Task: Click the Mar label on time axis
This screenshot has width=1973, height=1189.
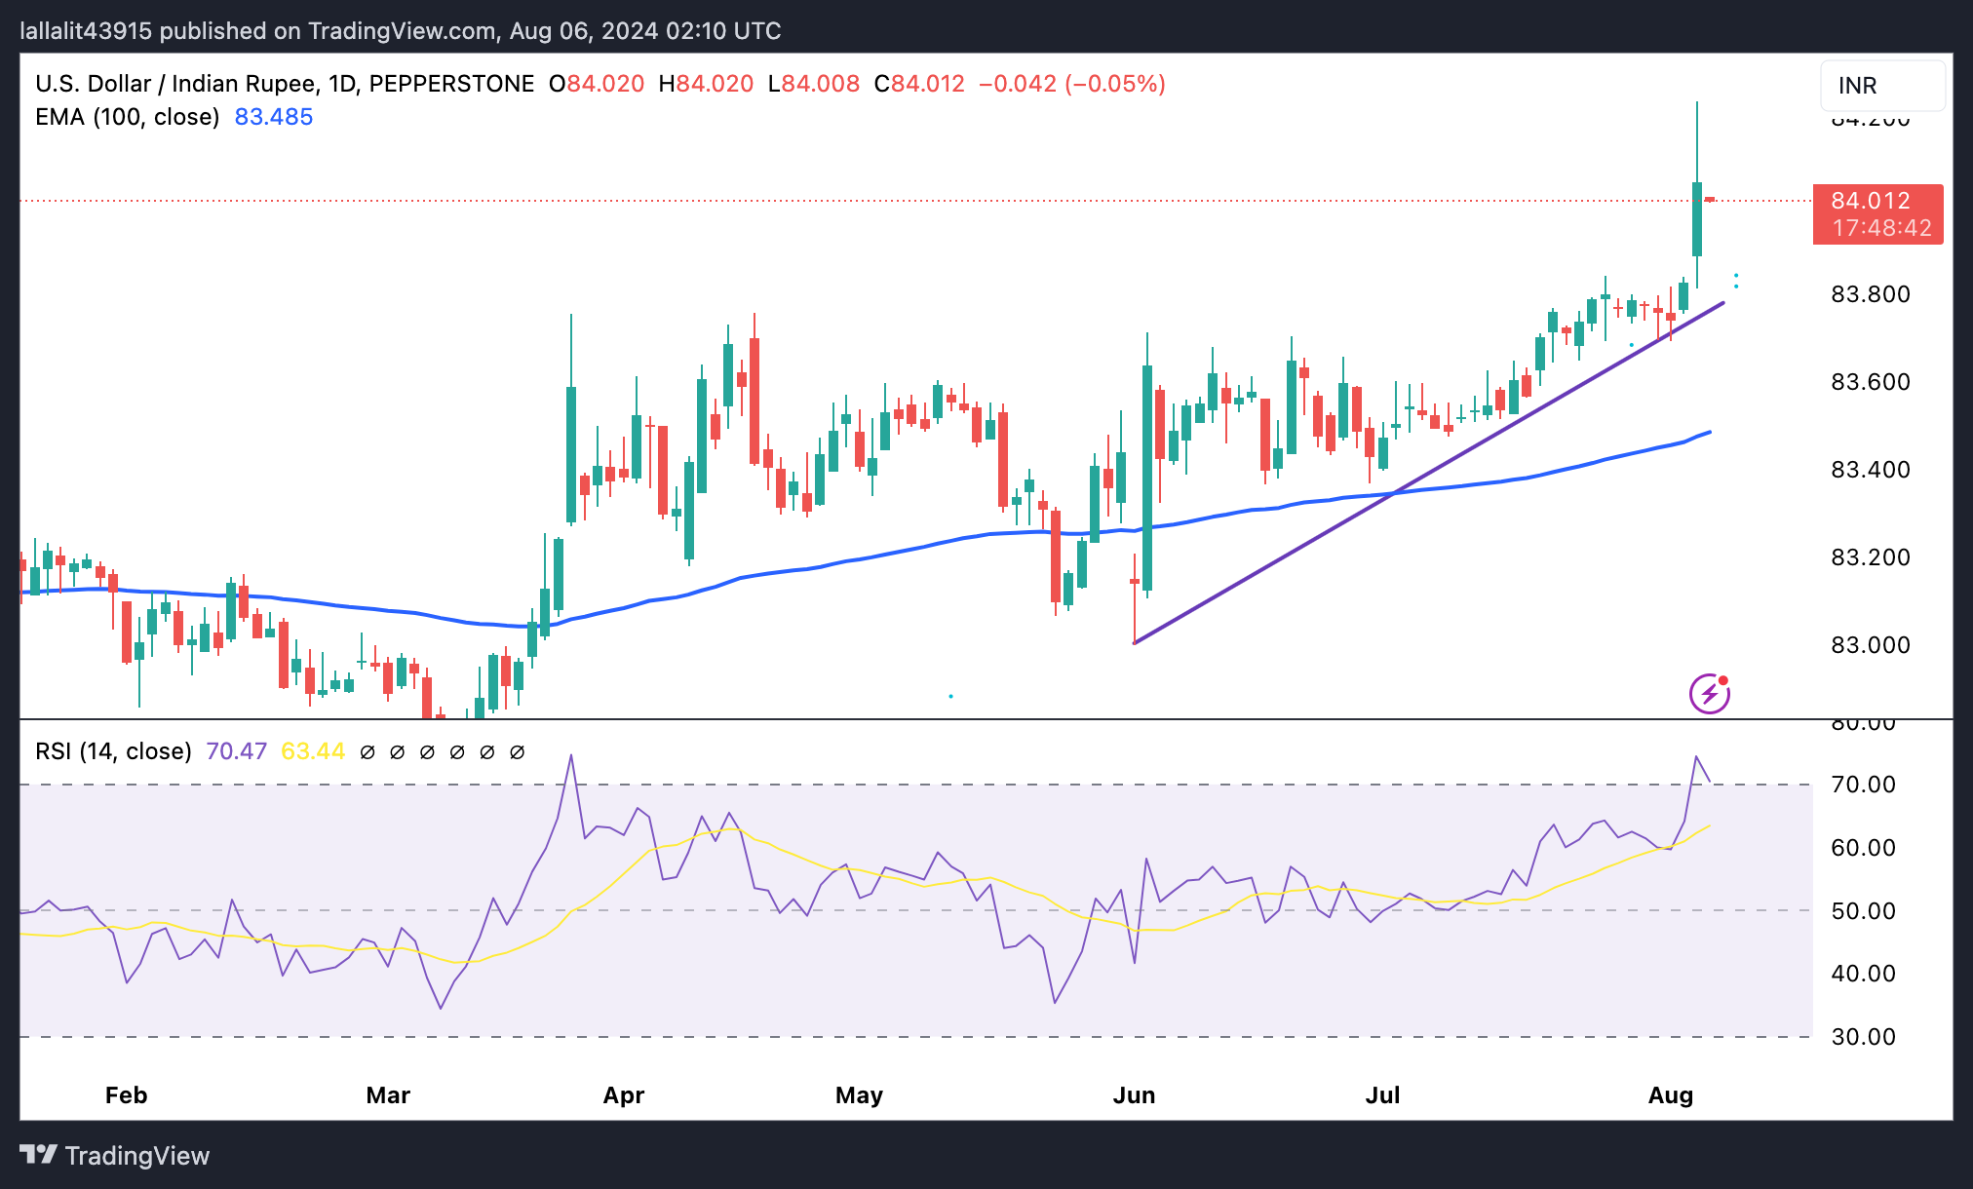Action: (388, 1094)
